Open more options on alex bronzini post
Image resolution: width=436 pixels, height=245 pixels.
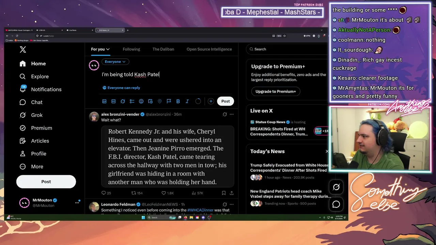232,114
